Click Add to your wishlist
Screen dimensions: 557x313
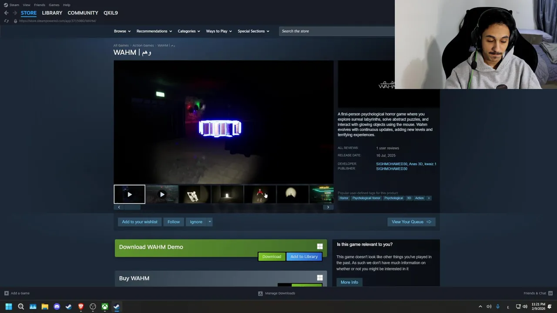[140, 222]
